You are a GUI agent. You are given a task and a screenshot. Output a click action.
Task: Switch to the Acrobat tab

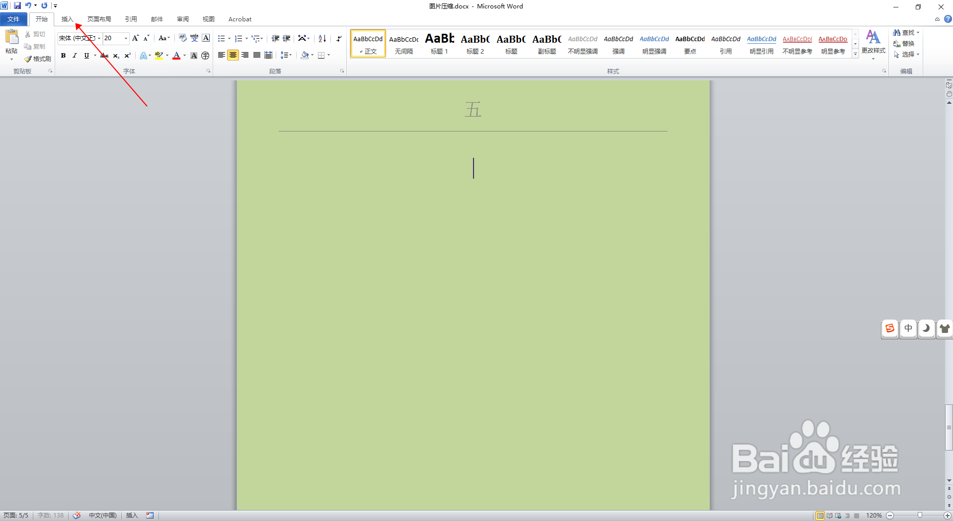(240, 19)
